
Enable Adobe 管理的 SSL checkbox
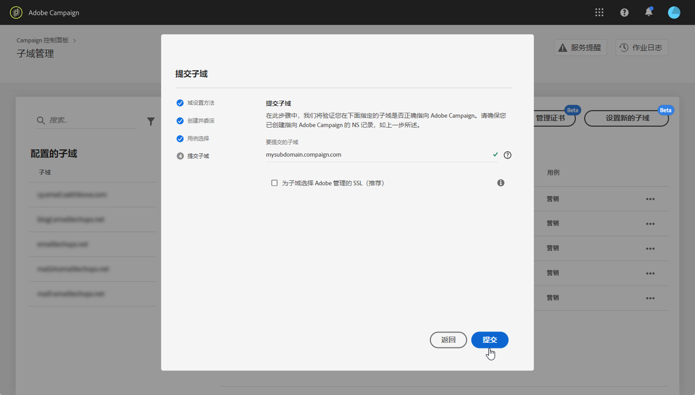coord(274,183)
